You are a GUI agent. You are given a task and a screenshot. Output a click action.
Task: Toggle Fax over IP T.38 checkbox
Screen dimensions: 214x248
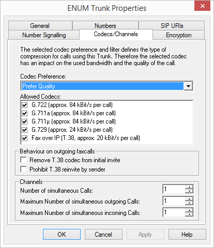click(x=25, y=138)
